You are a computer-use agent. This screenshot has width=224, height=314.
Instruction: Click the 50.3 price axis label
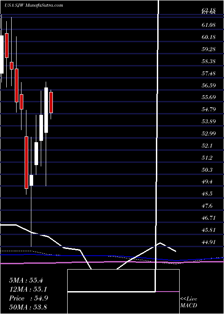207,170
